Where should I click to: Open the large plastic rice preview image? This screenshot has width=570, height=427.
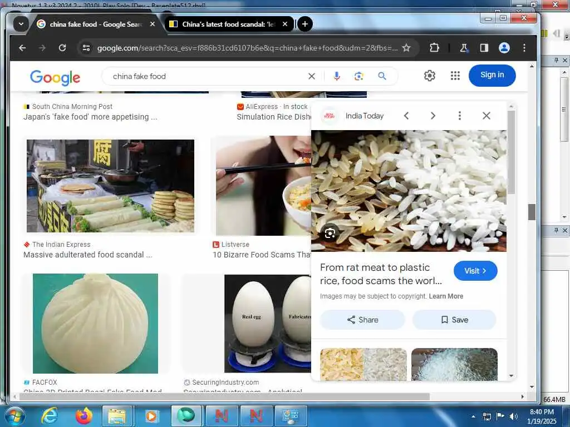(x=409, y=191)
